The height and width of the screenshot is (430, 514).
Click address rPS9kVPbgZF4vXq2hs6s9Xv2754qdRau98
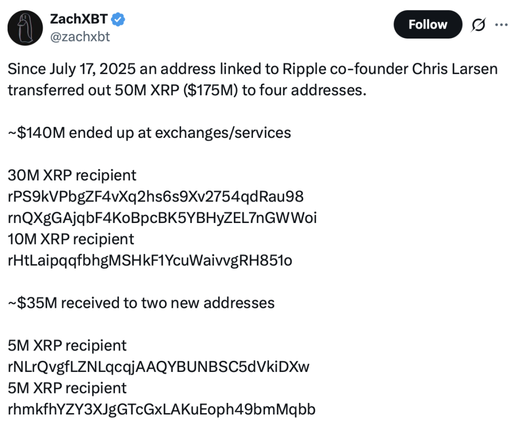(x=156, y=196)
